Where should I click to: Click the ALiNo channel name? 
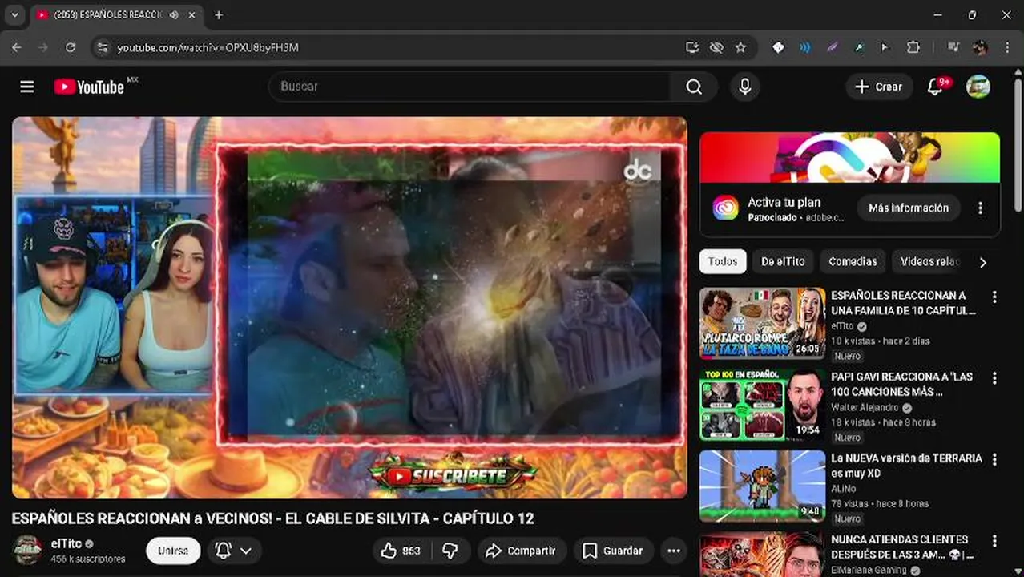[843, 489]
